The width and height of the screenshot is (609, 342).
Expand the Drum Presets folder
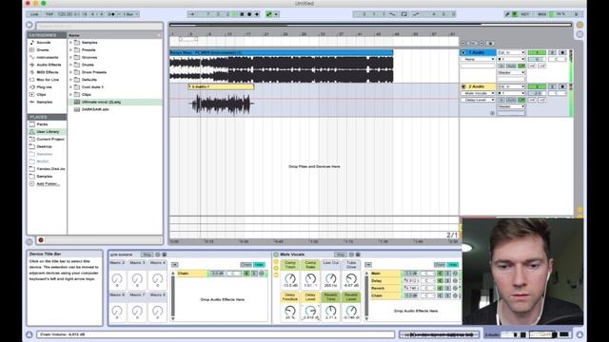(70, 72)
